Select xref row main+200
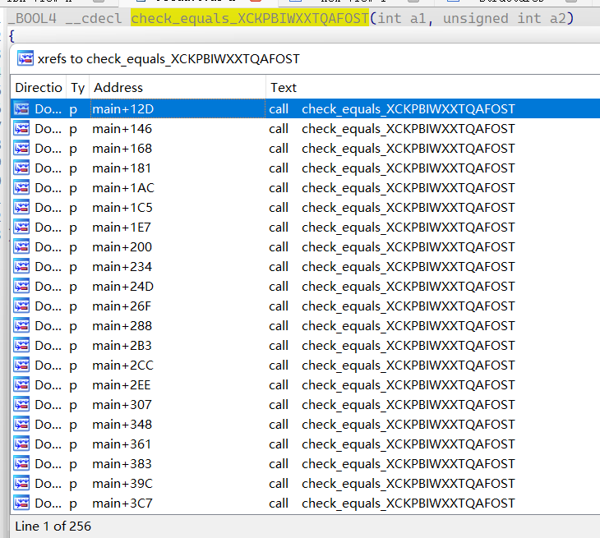This screenshot has height=538, width=600. (306, 247)
